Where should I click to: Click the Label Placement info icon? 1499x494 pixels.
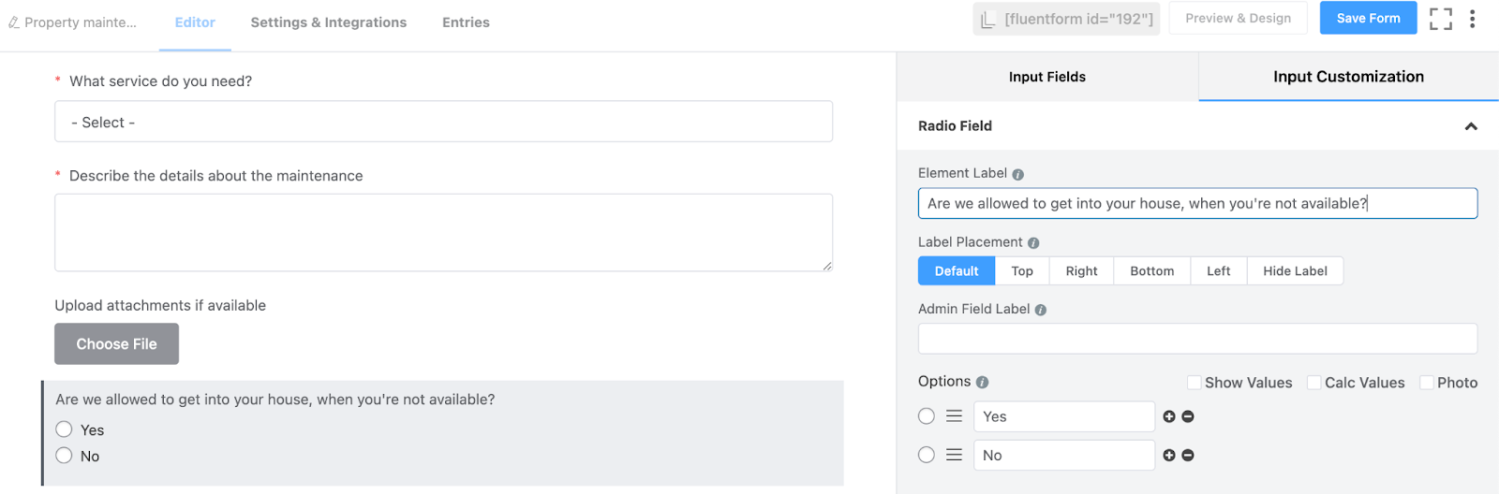[x=1033, y=243]
